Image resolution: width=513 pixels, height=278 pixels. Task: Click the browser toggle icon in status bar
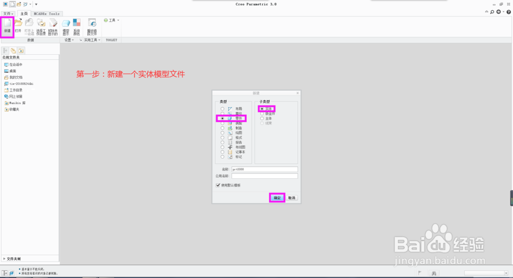[x=11, y=273]
